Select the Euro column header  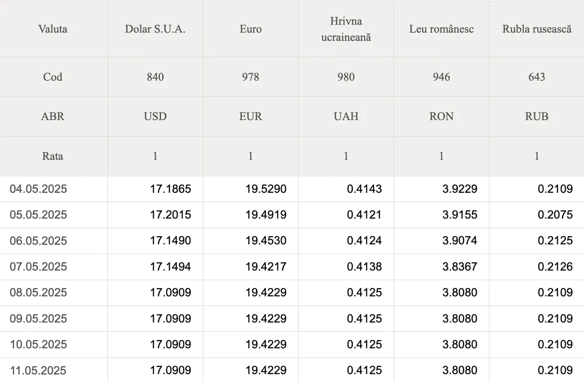click(x=250, y=29)
